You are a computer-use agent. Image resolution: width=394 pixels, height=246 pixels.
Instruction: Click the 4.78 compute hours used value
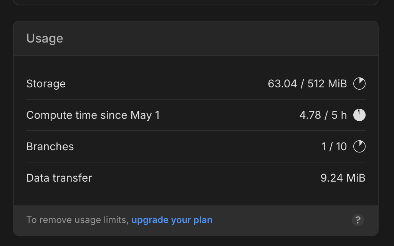[310, 115]
